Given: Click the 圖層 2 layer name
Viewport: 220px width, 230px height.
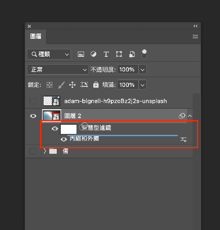Looking at the screenshot, I should pos(73,116).
